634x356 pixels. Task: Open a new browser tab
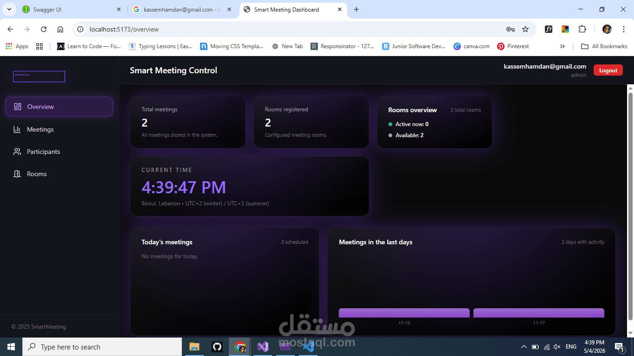tap(356, 9)
